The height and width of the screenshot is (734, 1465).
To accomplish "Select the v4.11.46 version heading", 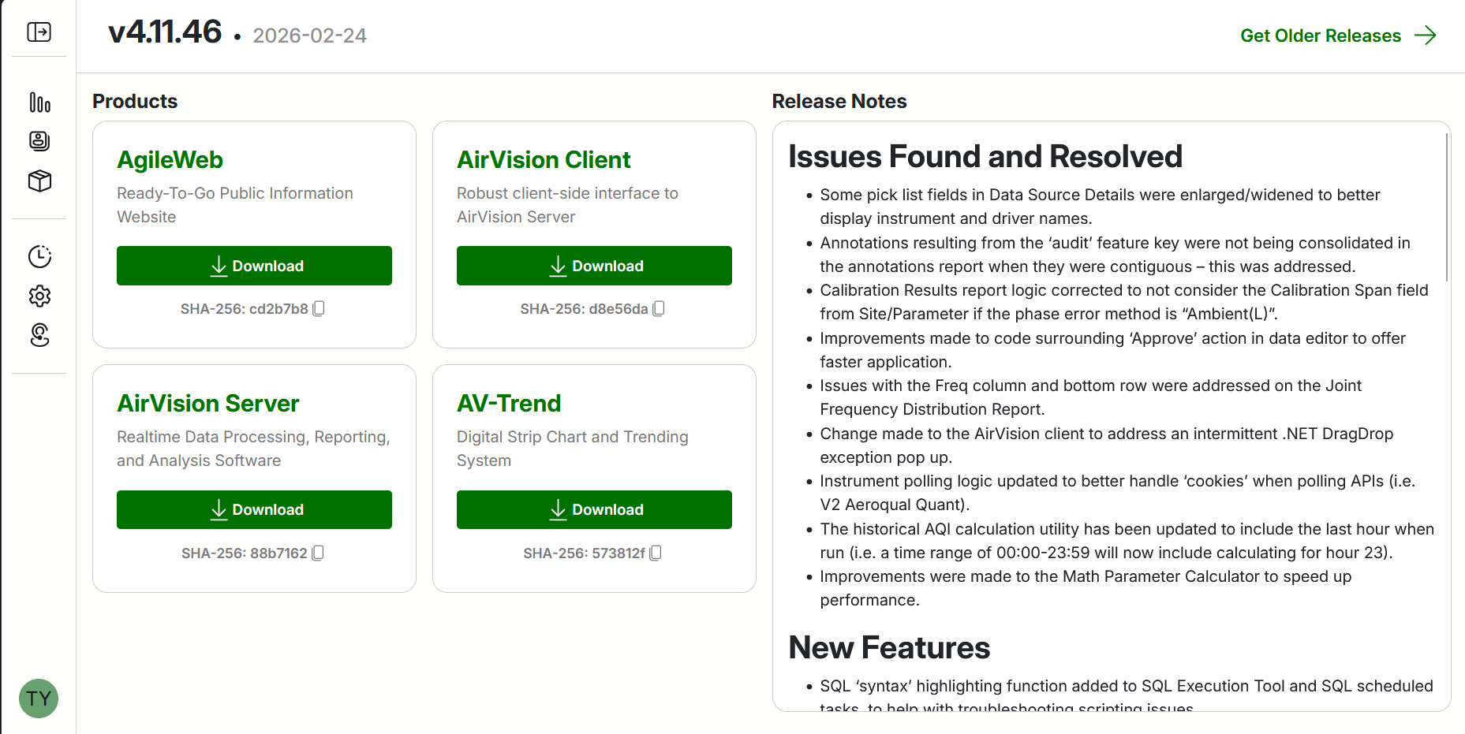I will coord(164,33).
